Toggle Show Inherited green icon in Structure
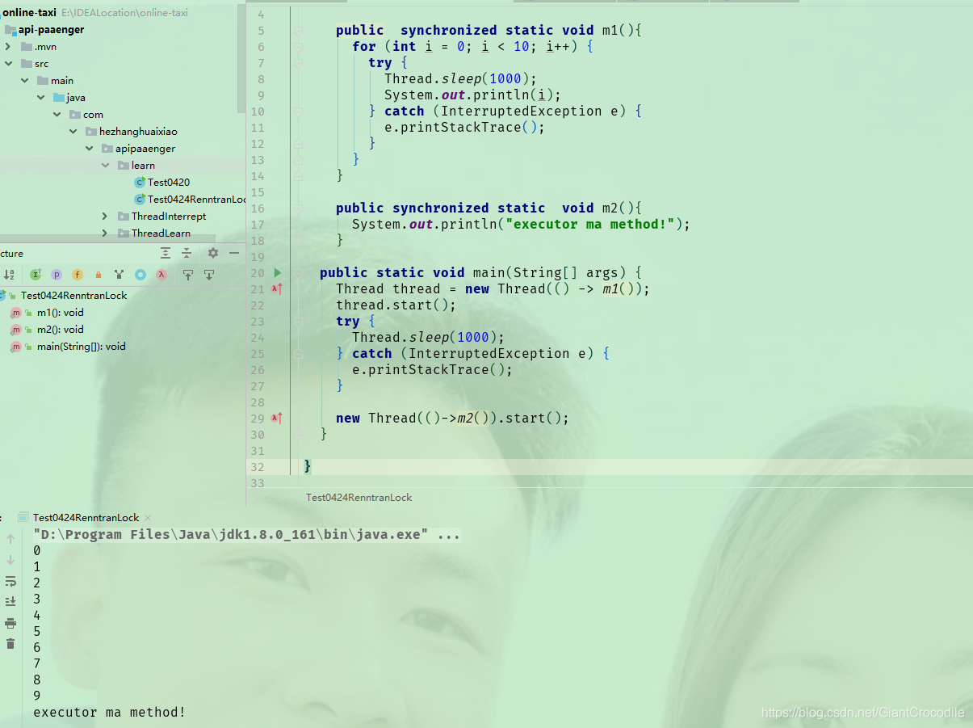 tap(36, 275)
